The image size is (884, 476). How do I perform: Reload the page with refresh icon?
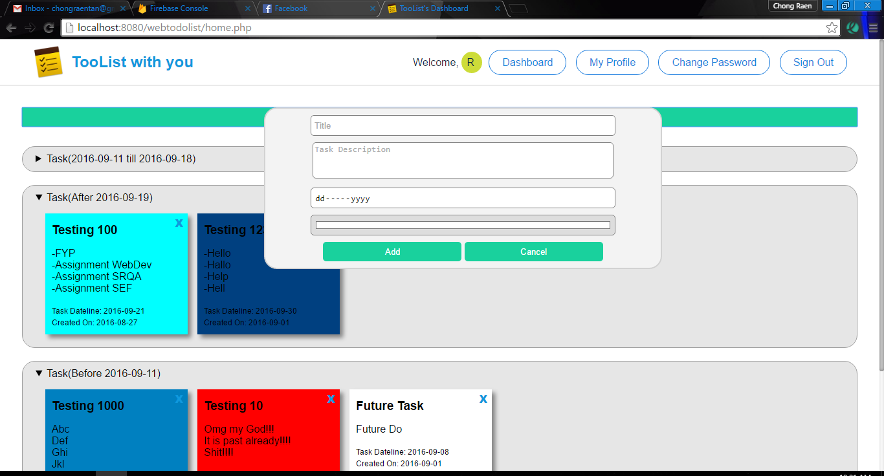pos(49,28)
